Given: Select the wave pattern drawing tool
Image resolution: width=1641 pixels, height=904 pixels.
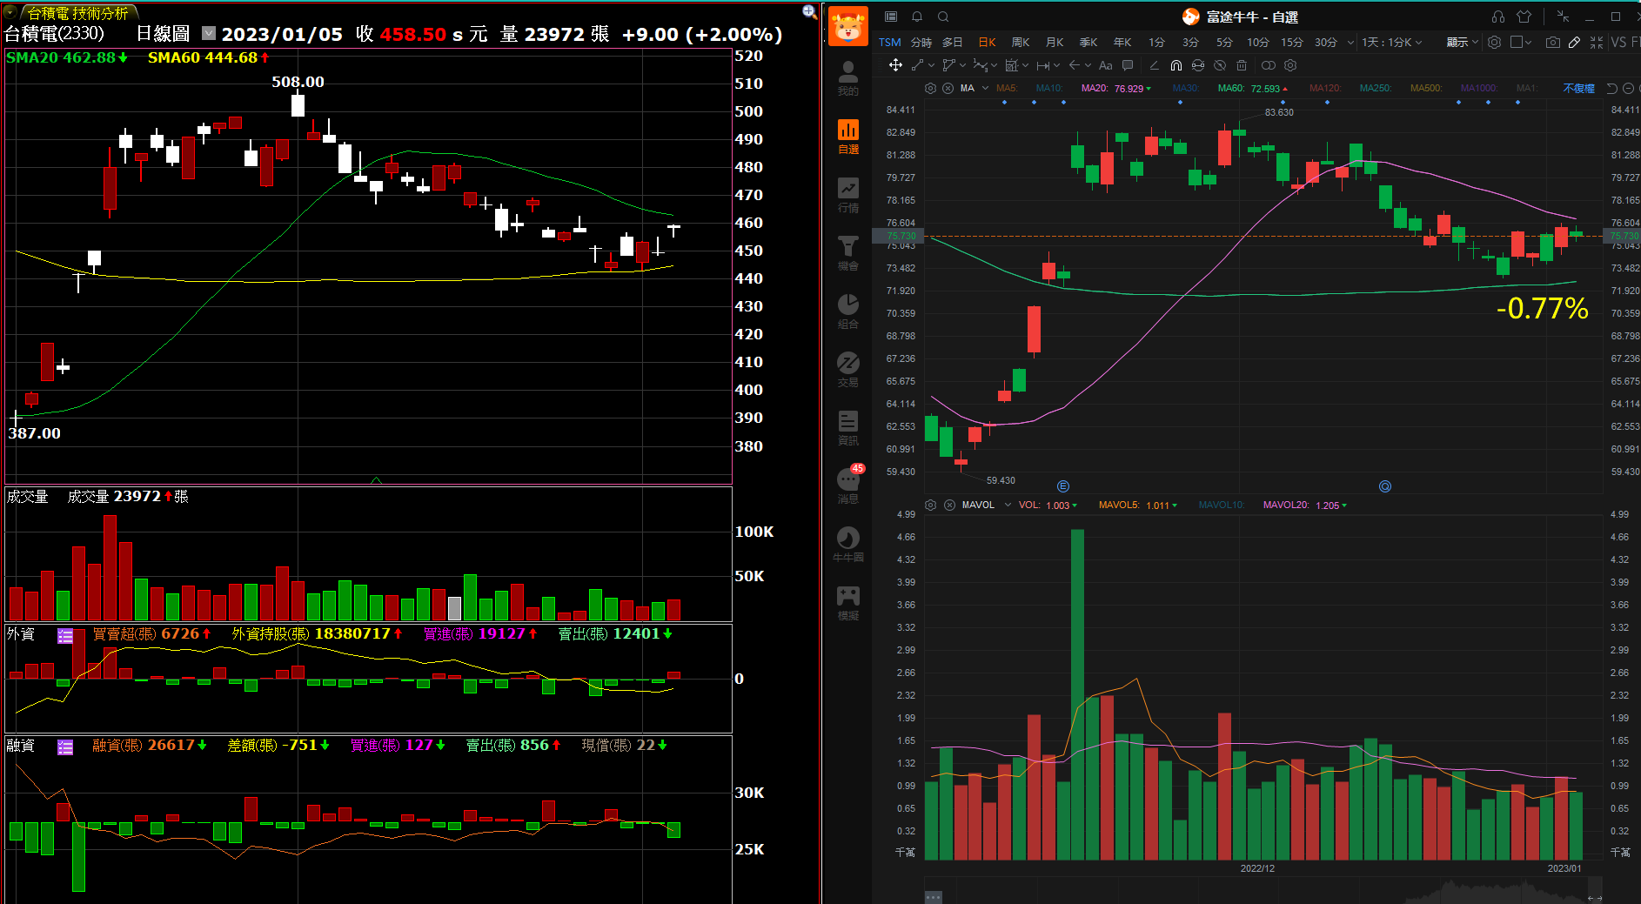Looking at the screenshot, I should pos(980,65).
